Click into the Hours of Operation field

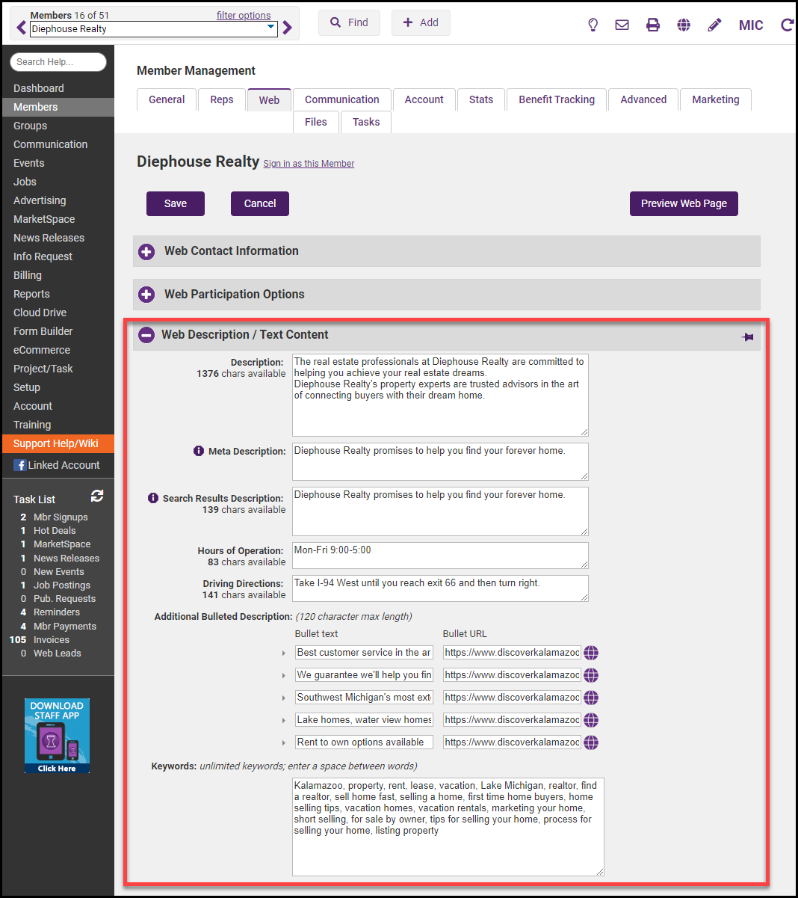pyautogui.click(x=439, y=555)
